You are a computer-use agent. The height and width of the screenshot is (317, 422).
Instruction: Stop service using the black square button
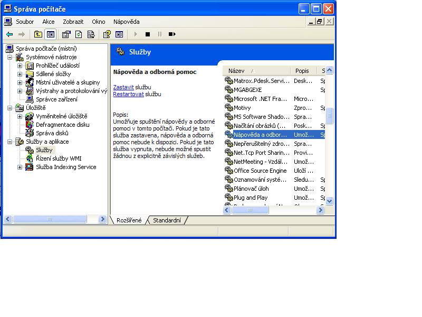[x=148, y=34]
